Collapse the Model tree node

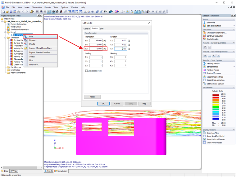pyautogui.click(x=5, y=32)
